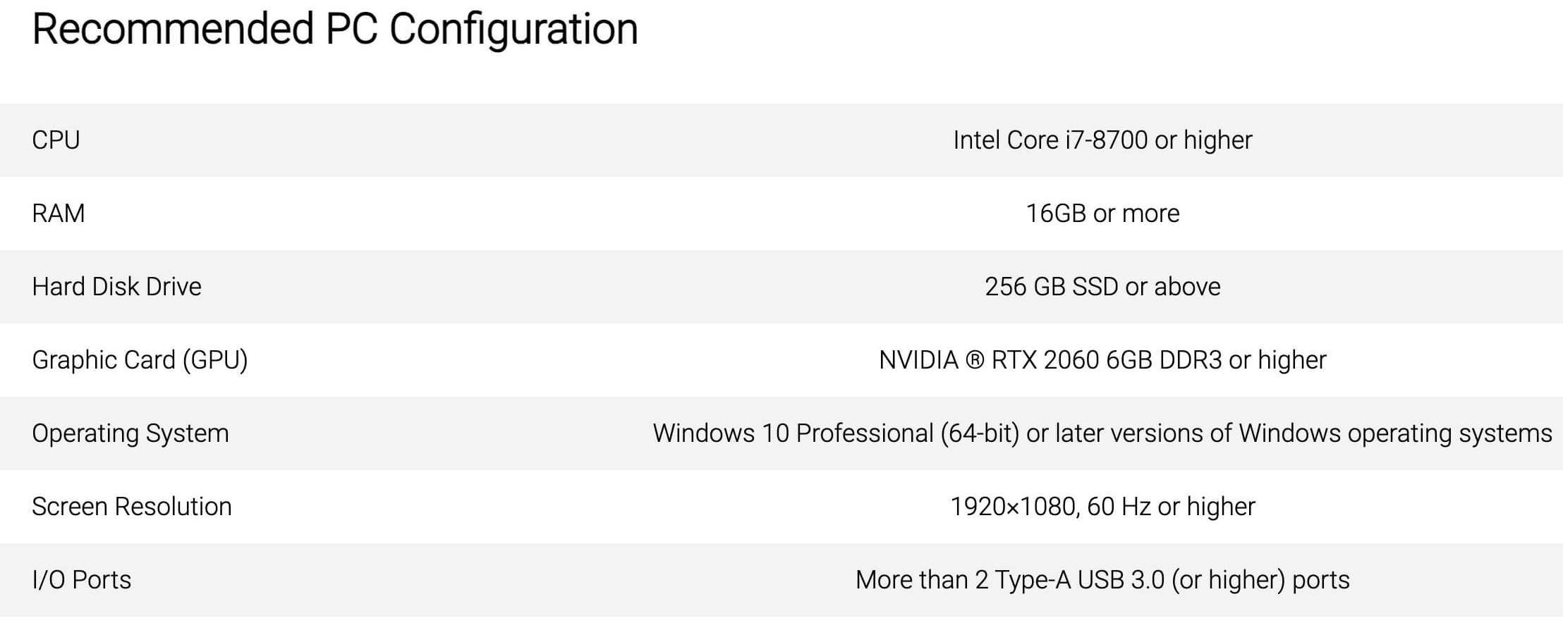Click the 1920×1080, 60 Hz or higher value

[x=1102, y=507]
